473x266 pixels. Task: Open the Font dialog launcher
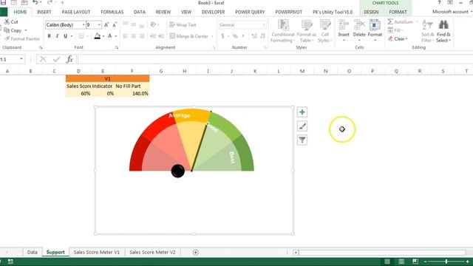(117, 47)
